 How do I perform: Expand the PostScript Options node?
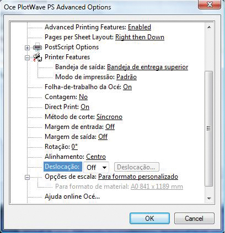[27, 48]
